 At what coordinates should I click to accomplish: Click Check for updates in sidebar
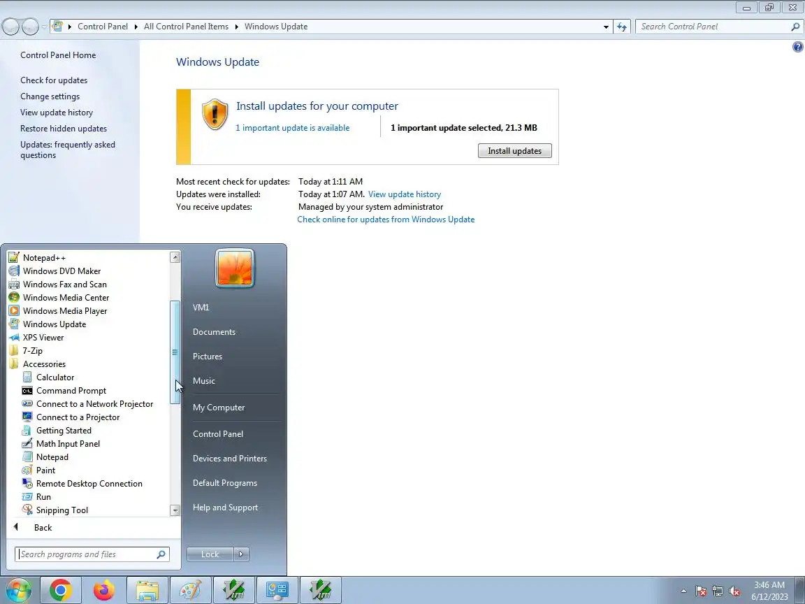pyautogui.click(x=54, y=80)
